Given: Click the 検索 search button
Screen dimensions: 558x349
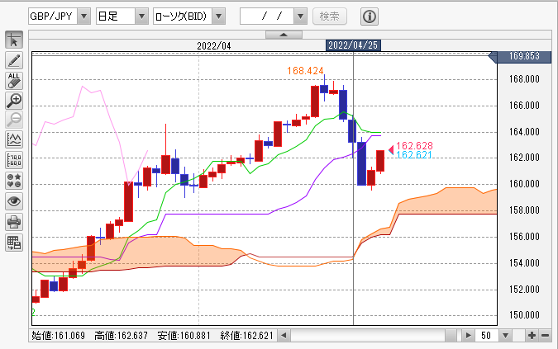Looking at the screenshot, I should [330, 17].
